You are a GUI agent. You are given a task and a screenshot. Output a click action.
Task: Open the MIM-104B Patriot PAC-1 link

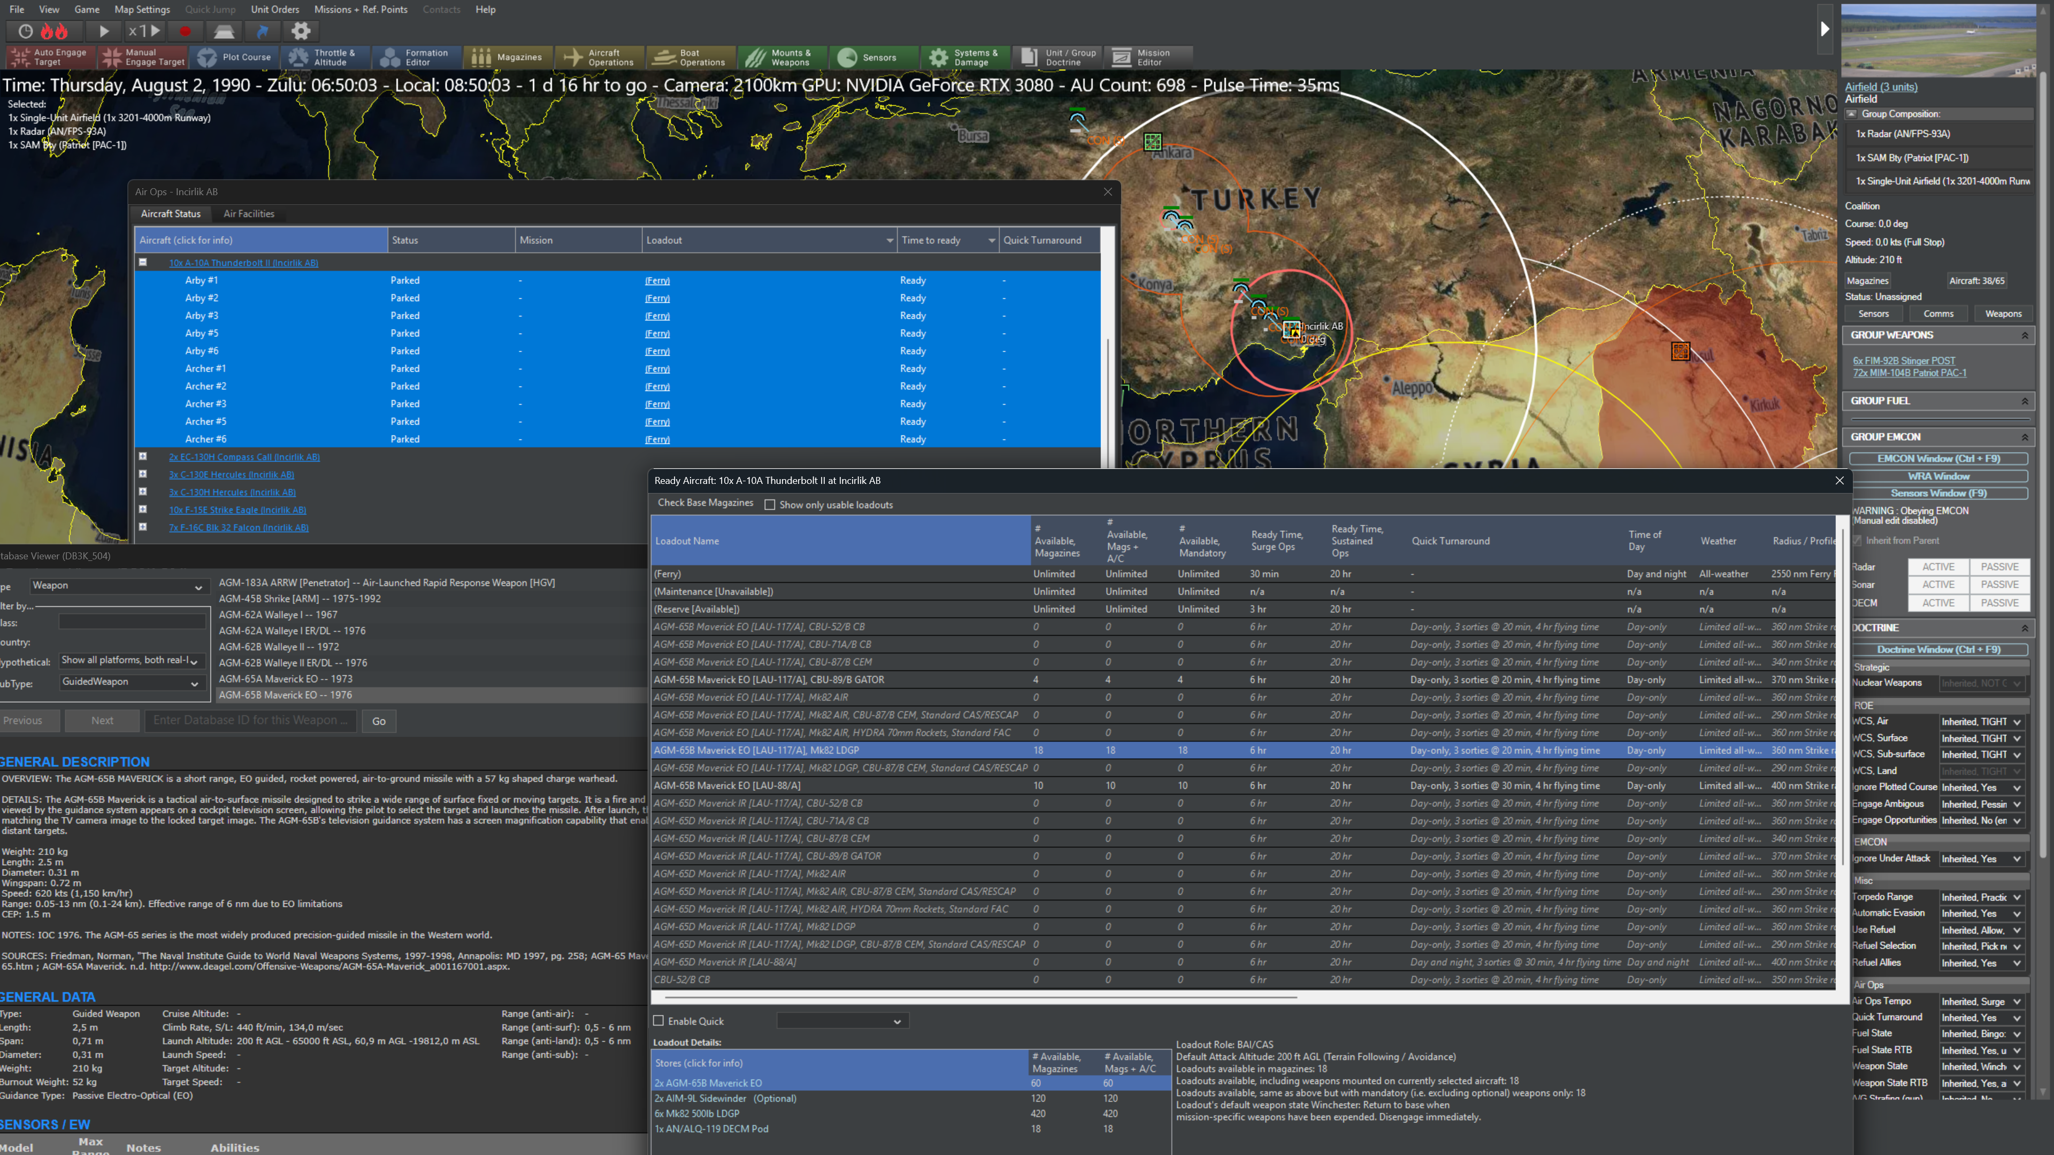(x=1909, y=373)
